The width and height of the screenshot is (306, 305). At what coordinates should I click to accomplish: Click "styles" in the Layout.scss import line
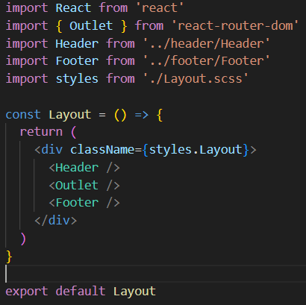[x=77, y=79]
